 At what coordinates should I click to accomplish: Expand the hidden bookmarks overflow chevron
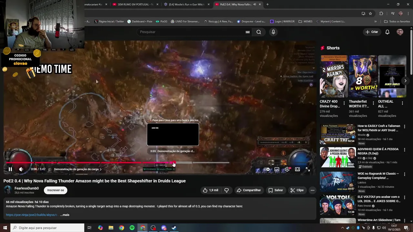coord(375,22)
